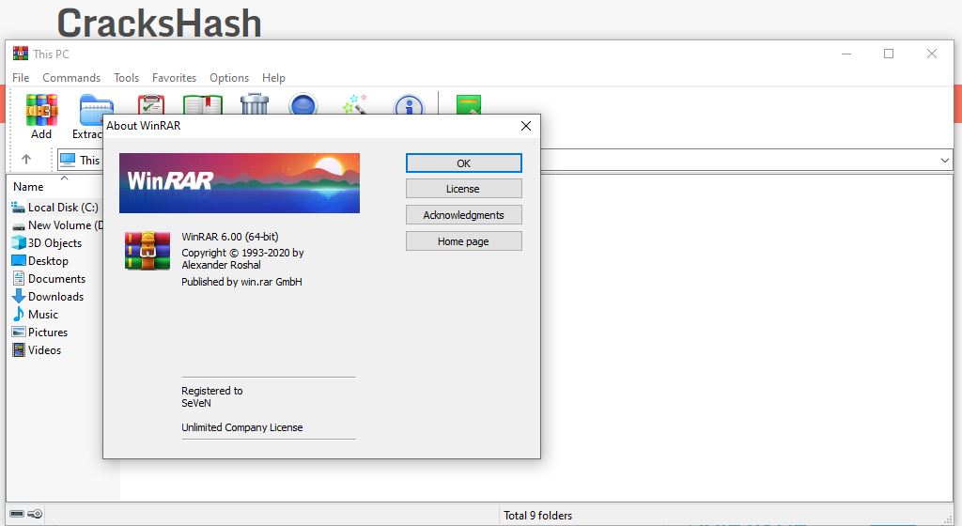
Task: Select the Videos folder entry
Action: (x=37, y=349)
